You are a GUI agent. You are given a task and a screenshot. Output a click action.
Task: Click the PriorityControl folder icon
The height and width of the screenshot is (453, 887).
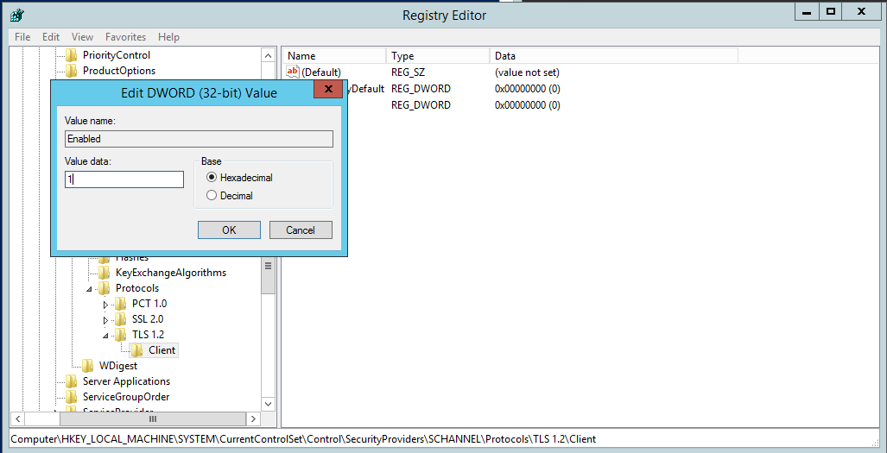72,55
